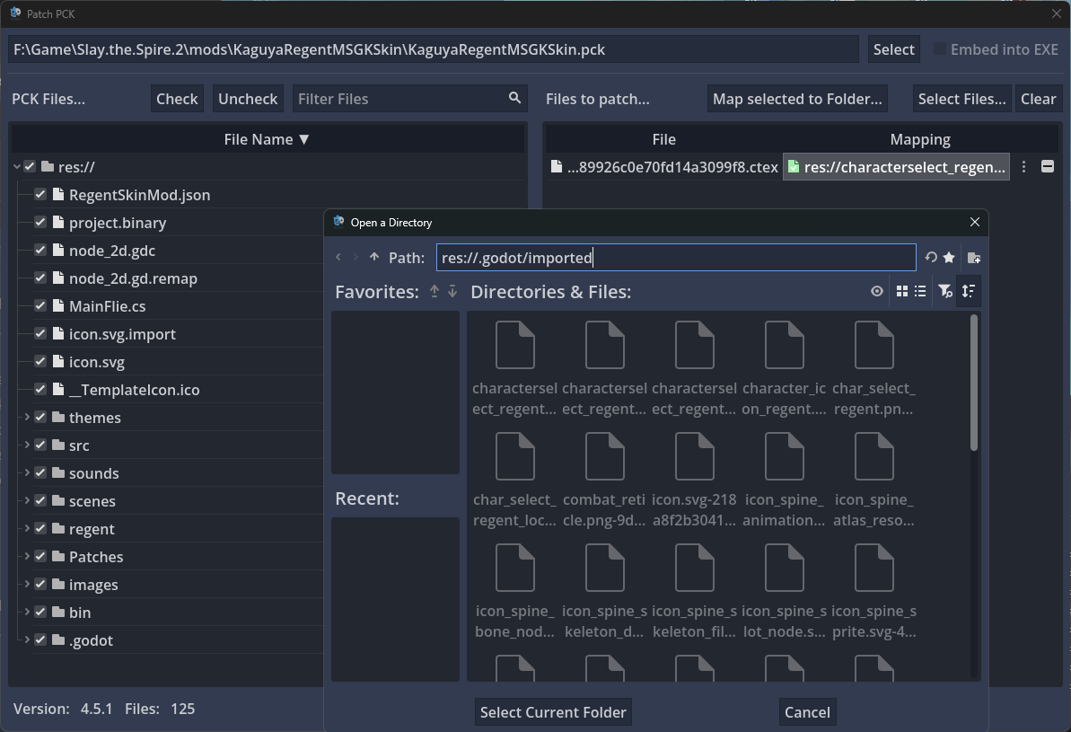Click the Filter Files search field
This screenshot has width=1071, height=732.
(410, 99)
